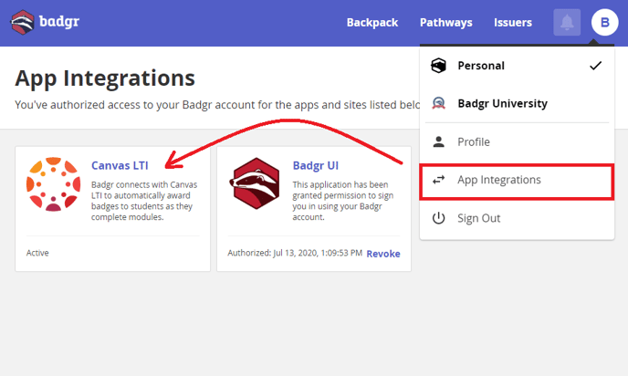
Task: Open Profile from the menu
Action: click(517, 141)
